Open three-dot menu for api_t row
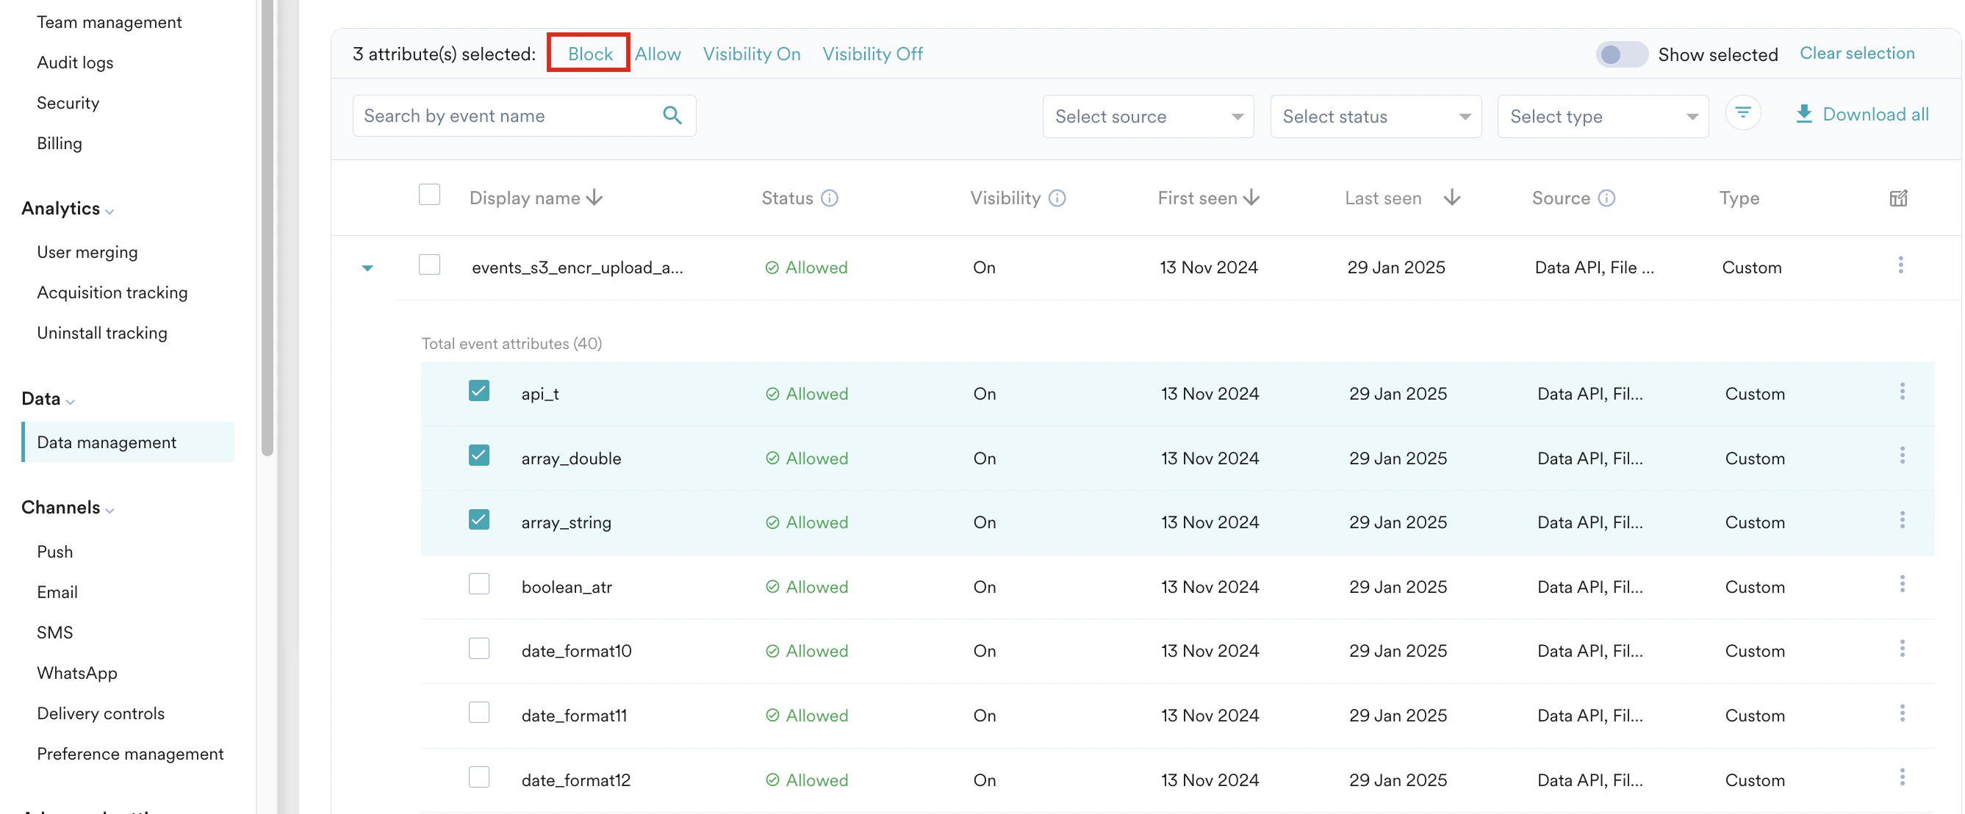 tap(1901, 392)
